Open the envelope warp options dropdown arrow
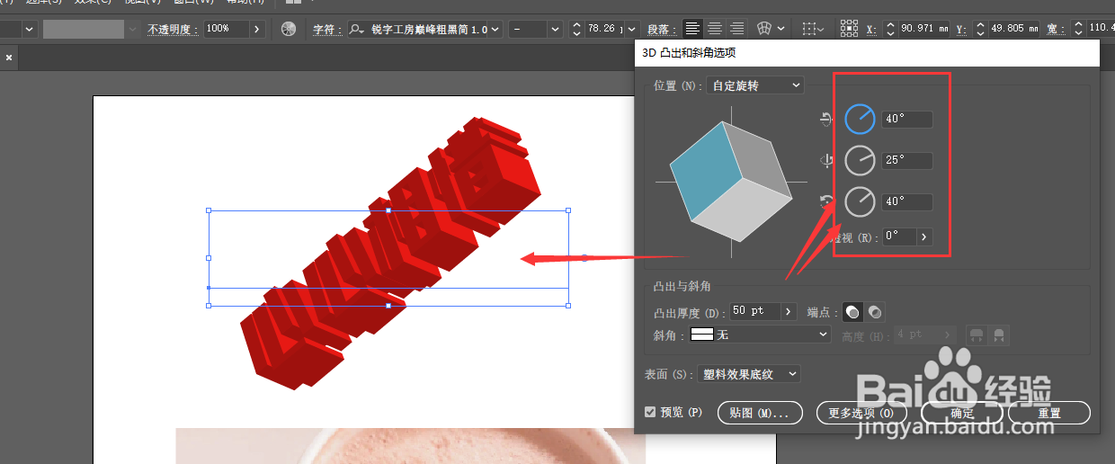This screenshot has height=464, width=1115. 781,29
